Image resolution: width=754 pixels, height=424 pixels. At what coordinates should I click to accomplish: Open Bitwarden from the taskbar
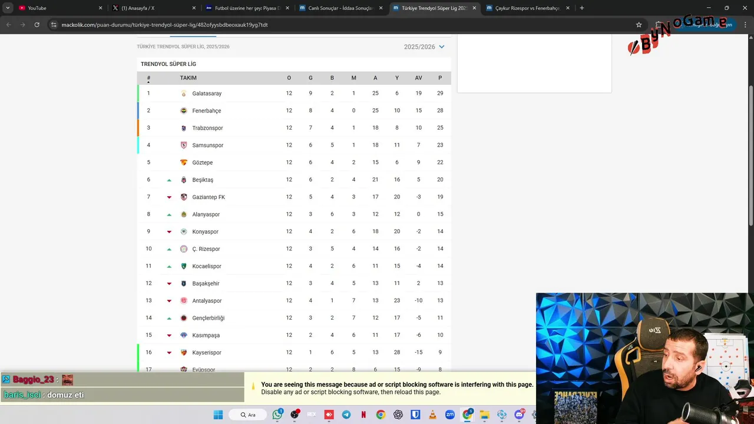[x=415, y=415]
